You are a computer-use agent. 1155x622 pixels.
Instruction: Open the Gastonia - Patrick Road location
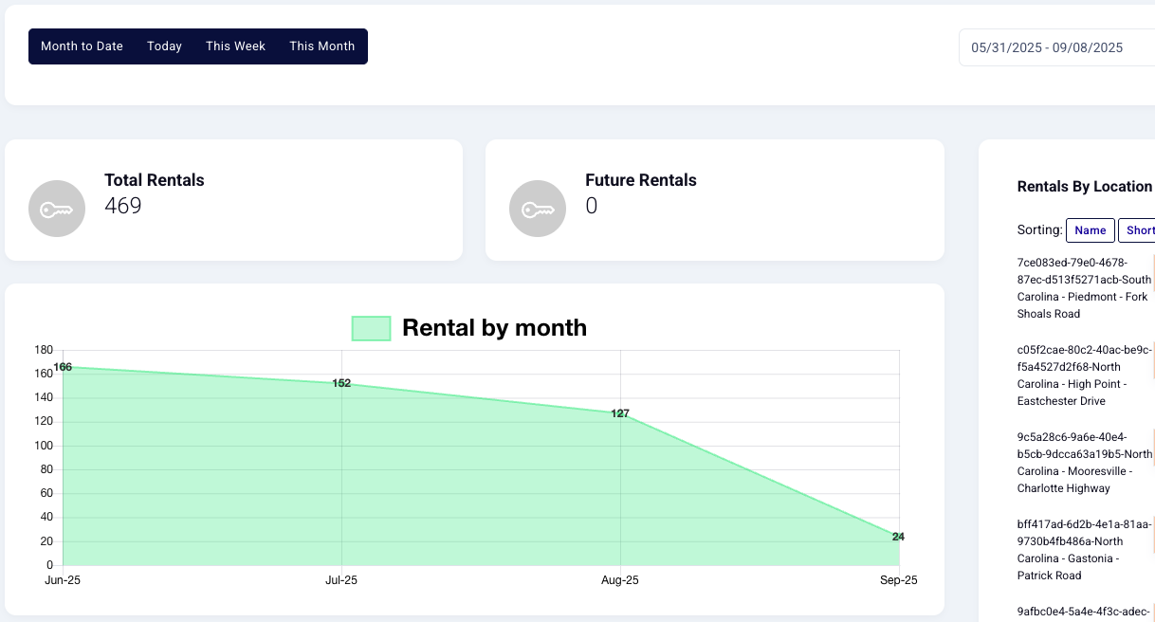click(1082, 550)
